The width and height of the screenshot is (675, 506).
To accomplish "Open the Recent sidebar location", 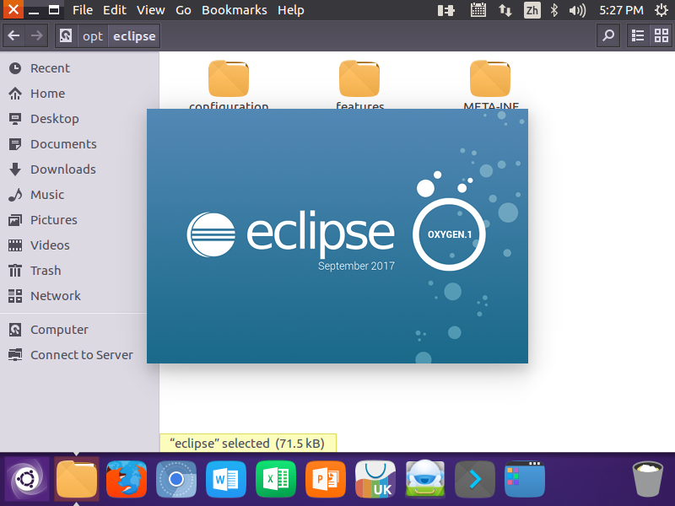I will pyautogui.click(x=50, y=68).
